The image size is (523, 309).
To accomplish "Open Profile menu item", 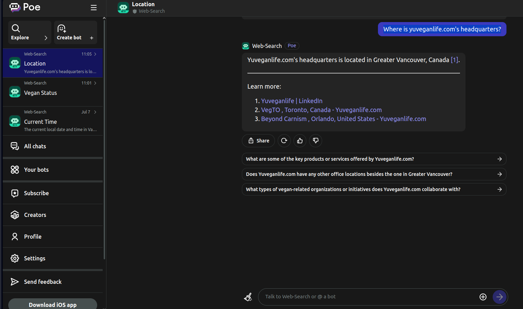I will pos(53,237).
